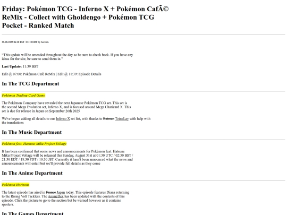
Task: Click the In The Anime Department heading
Action: 32,173
